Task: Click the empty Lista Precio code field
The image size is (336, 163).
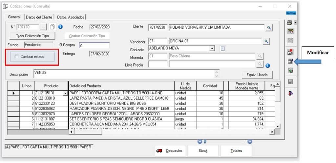Action: tap(158, 64)
